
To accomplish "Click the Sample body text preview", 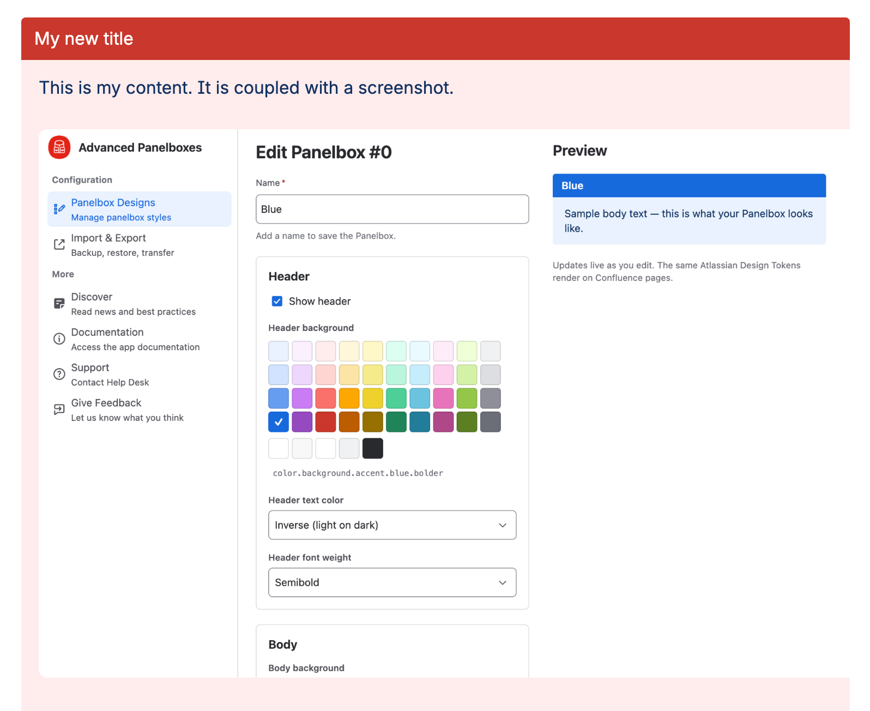I will 688,221.
